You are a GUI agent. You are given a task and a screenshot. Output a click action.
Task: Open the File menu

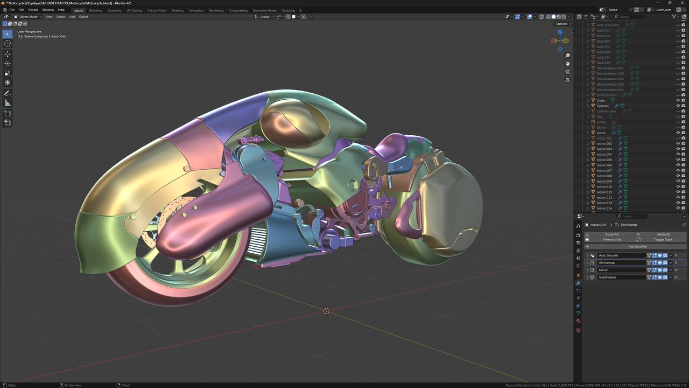tap(12, 10)
